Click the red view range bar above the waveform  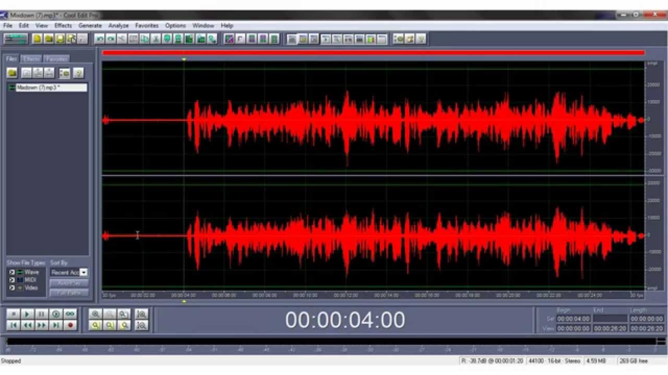click(373, 53)
